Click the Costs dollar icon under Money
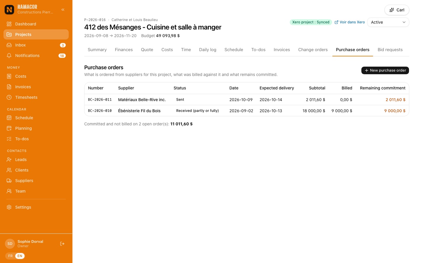 (x=9, y=76)
